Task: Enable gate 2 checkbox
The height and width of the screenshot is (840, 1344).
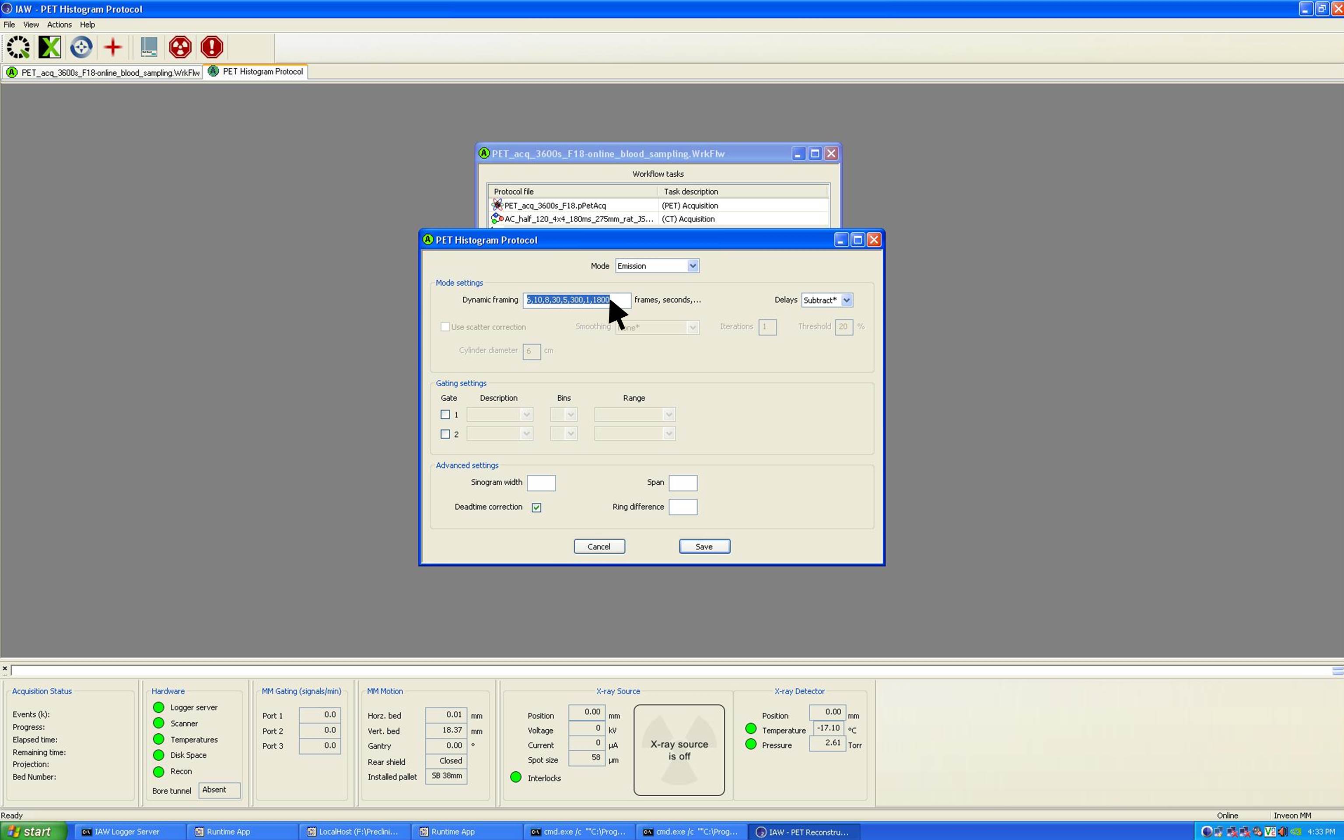Action: click(445, 434)
